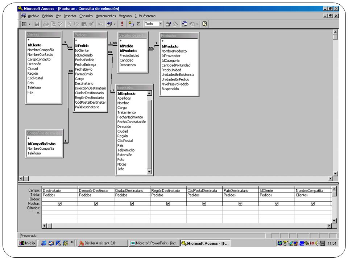Uncheck Mostrar for CódPostalDestinatario column
Screen dimensions: 348x261
tap(204, 203)
